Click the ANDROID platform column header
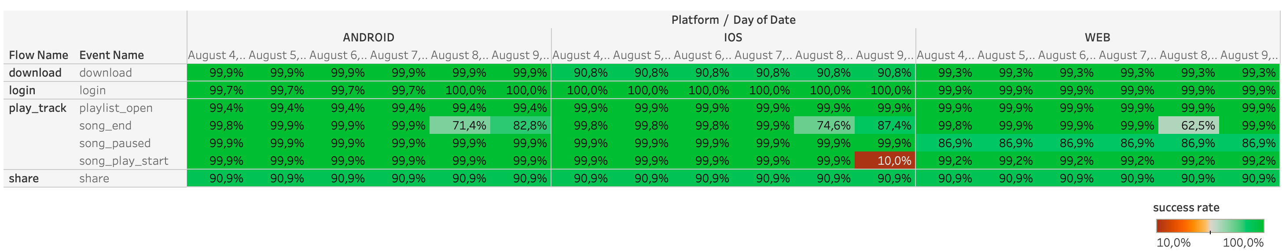 click(x=368, y=37)
